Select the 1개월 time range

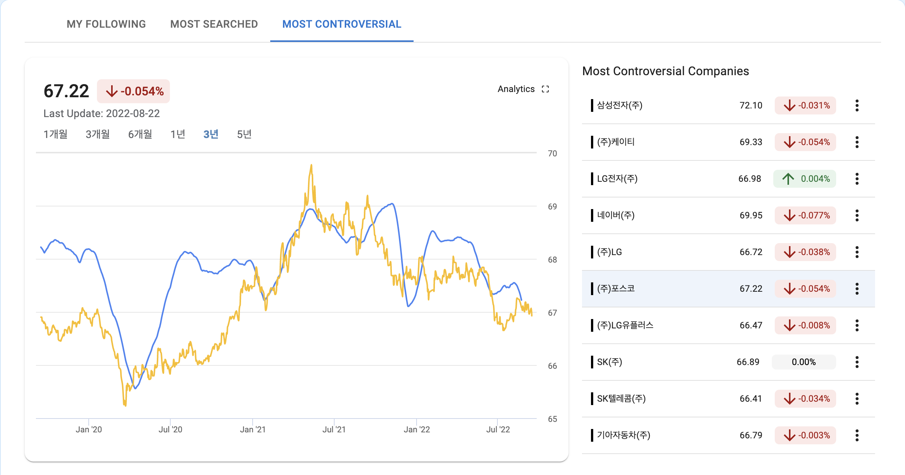(55, 134)
